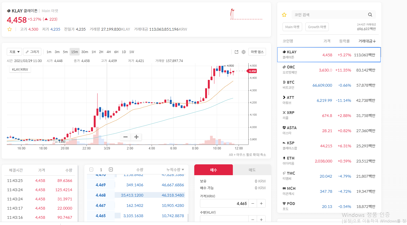
Task: Click the coin search magnifier icon
Action: point(370,15)
